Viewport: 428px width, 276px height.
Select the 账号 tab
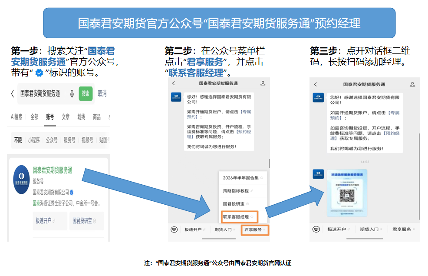pos(50,117)
